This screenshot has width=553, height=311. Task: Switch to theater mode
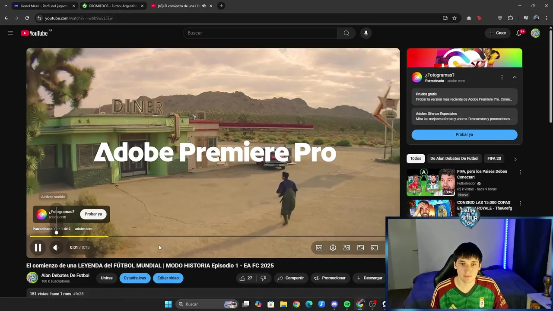tap(360, 248)
